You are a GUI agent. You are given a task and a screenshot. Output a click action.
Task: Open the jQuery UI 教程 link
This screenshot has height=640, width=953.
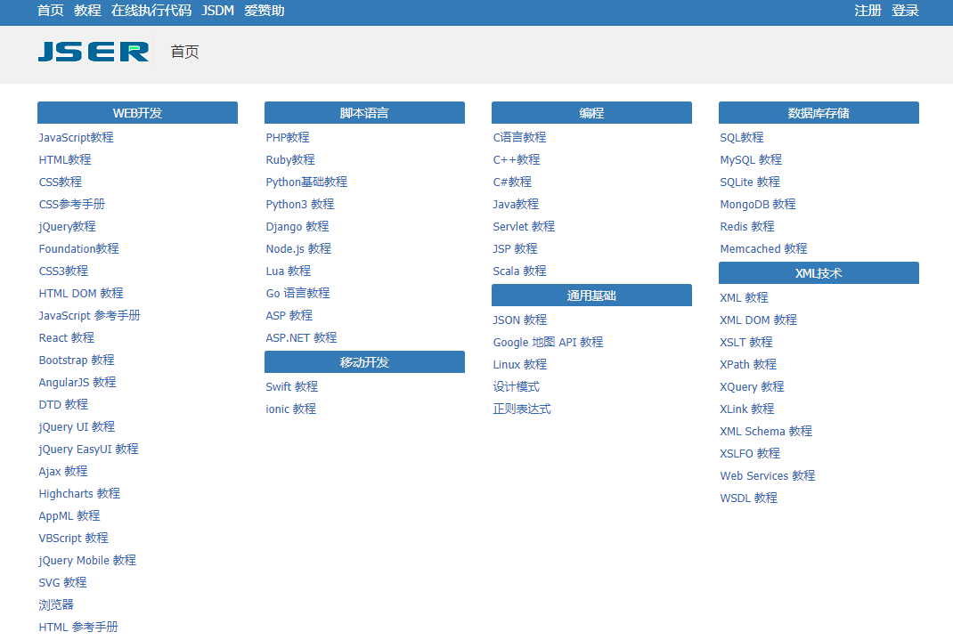pyautogui.click(x=77, y=427)
